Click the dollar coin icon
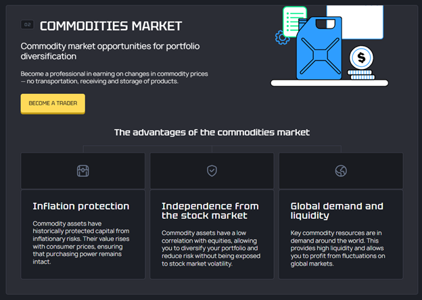Image resolution: width=422 pixels, height=300 pixels. (361, 57)
